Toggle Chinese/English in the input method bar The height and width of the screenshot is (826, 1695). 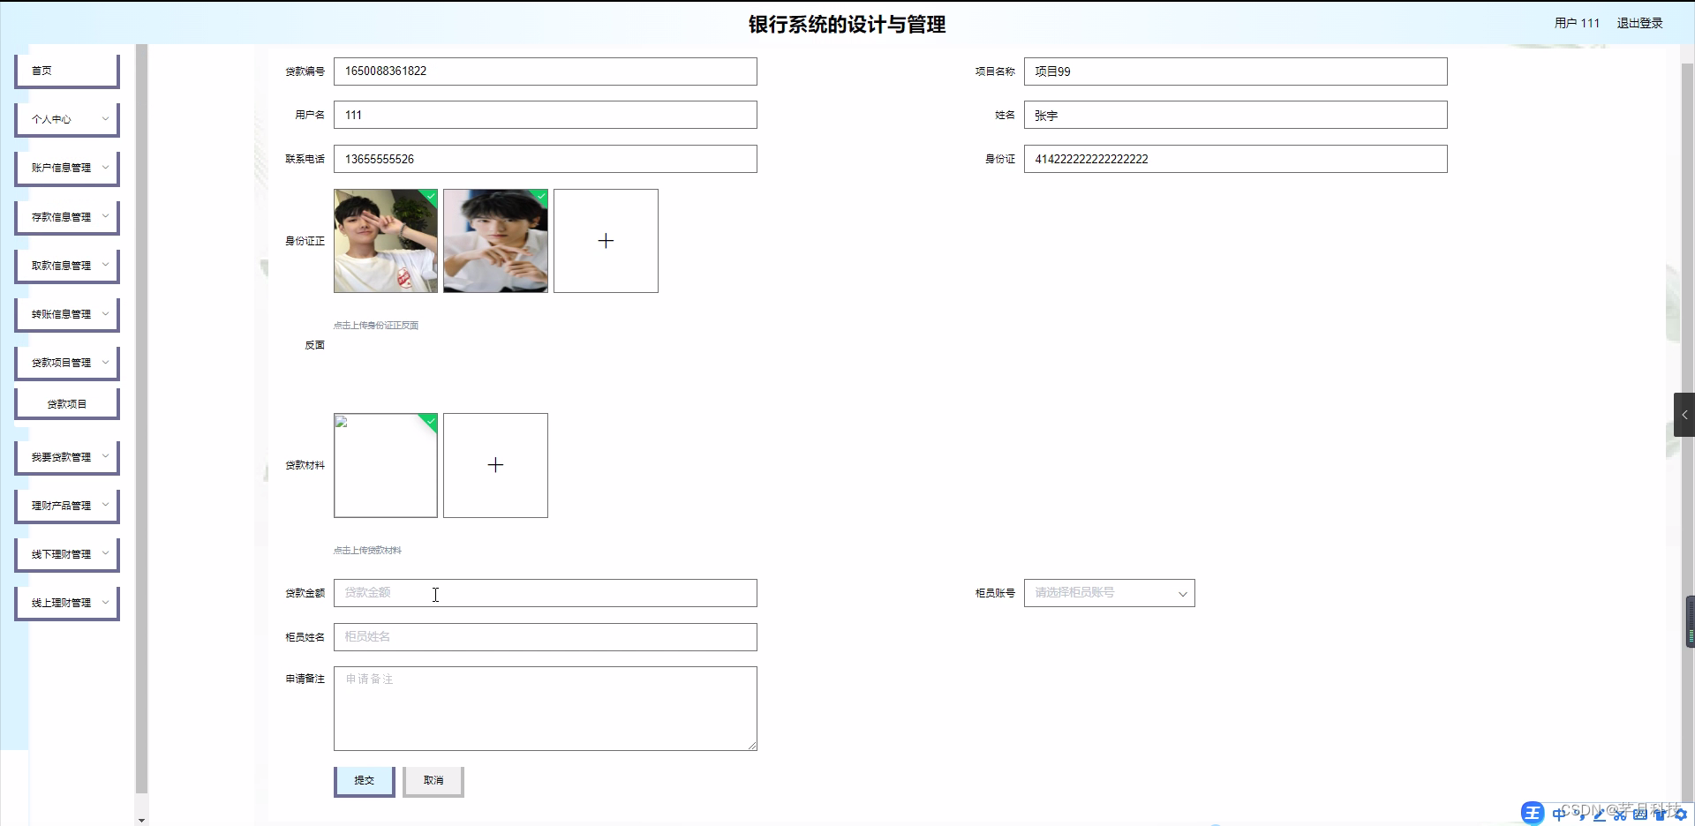point(1558,814)
